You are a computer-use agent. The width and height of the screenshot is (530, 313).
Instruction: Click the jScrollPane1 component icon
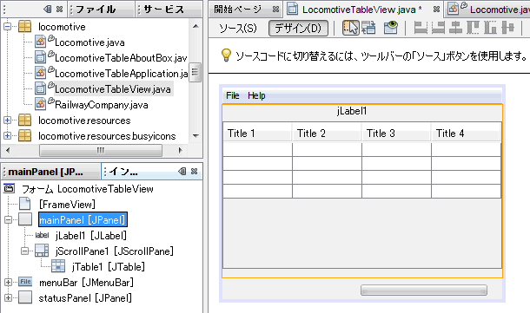pos(42,251)
